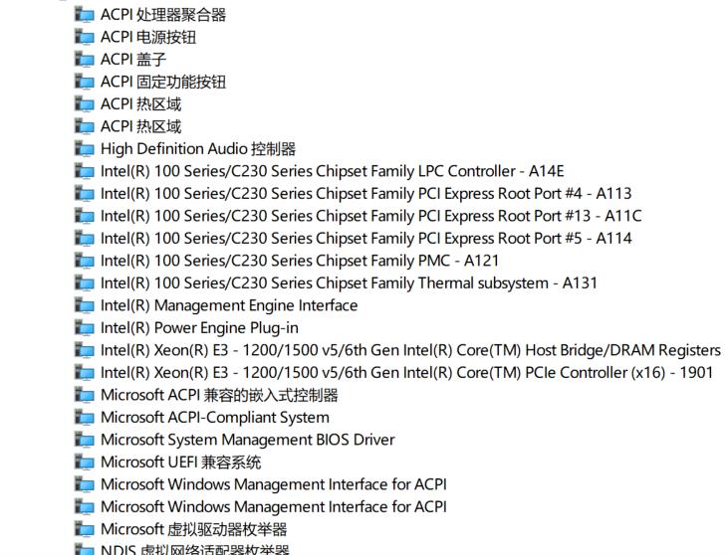Select Microsoft ACPI 兼容的嵌入式控制器

click(x=219, y=395)
